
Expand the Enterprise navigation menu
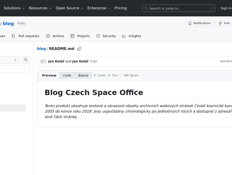click(99, 8)
